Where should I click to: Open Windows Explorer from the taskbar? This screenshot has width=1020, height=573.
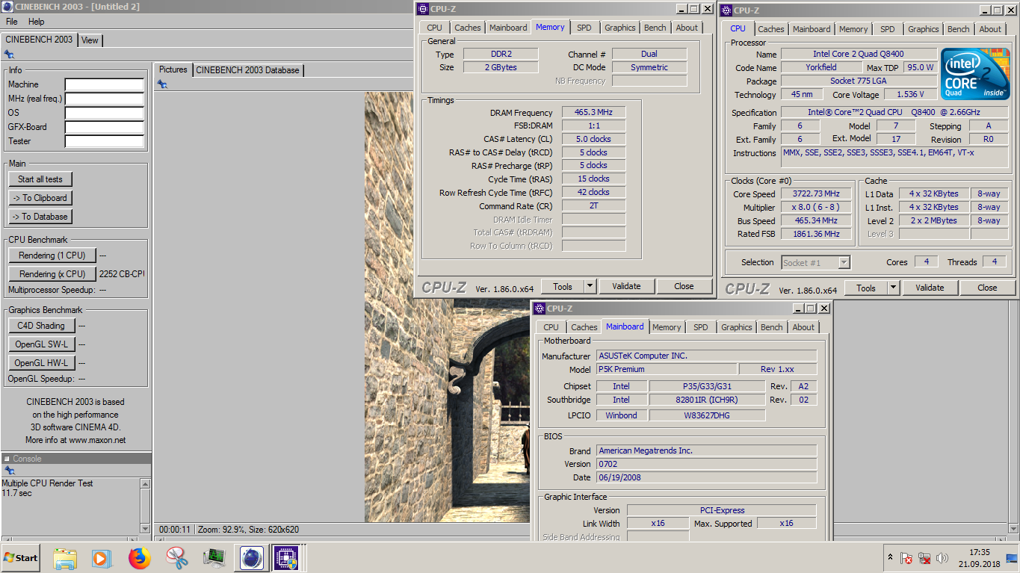point(65,558)
